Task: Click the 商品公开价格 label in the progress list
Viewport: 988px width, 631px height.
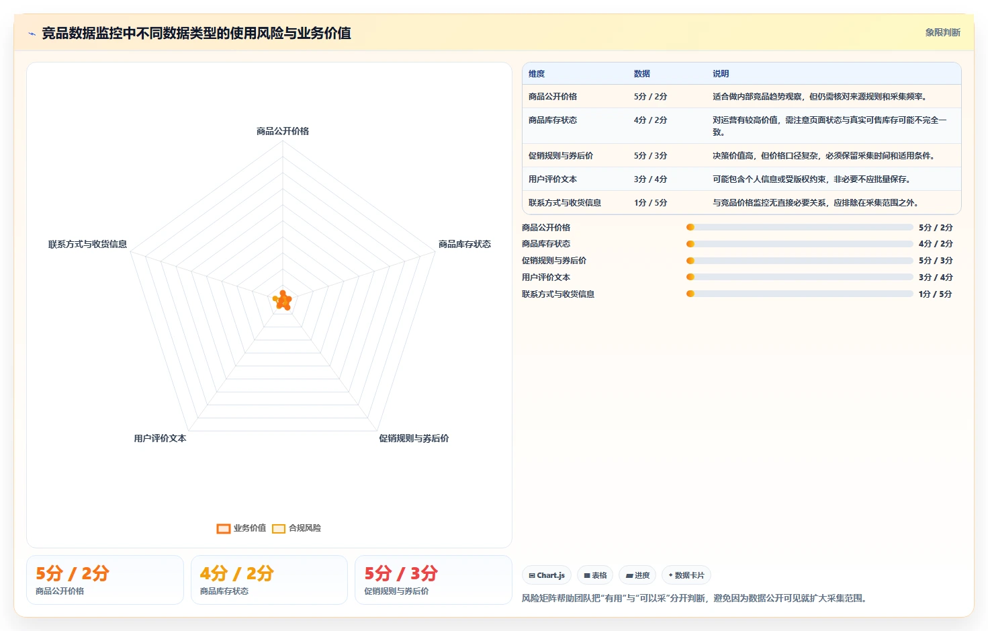Action: pos(546,228)
